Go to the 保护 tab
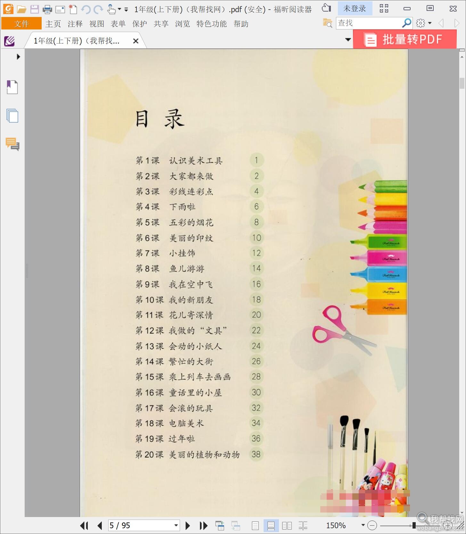Viewport: 466px width, 534px height. [x=140, y=24]
